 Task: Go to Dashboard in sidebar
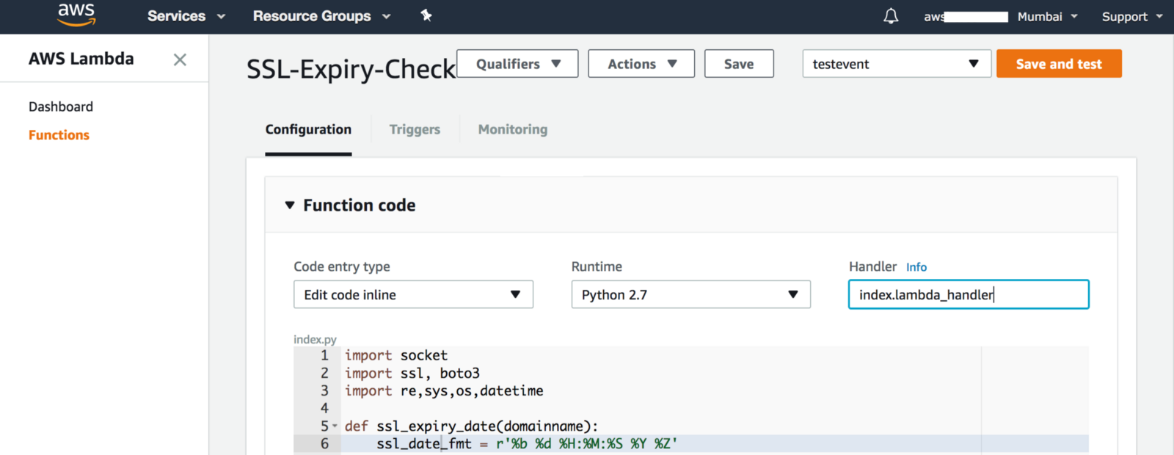pos(61,106)
